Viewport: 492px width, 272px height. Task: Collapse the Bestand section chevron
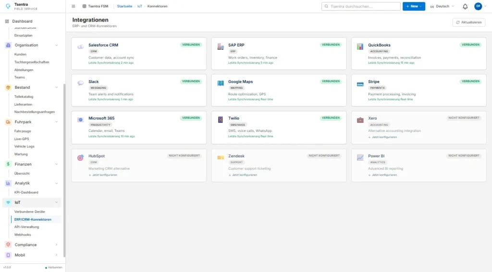pos(57,87)
